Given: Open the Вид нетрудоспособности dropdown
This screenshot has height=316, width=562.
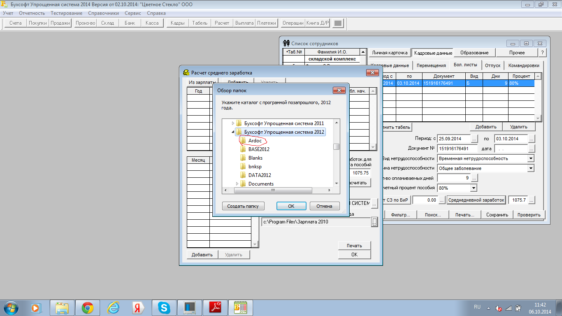Looking at the screenshot, I should click(530, 158).
